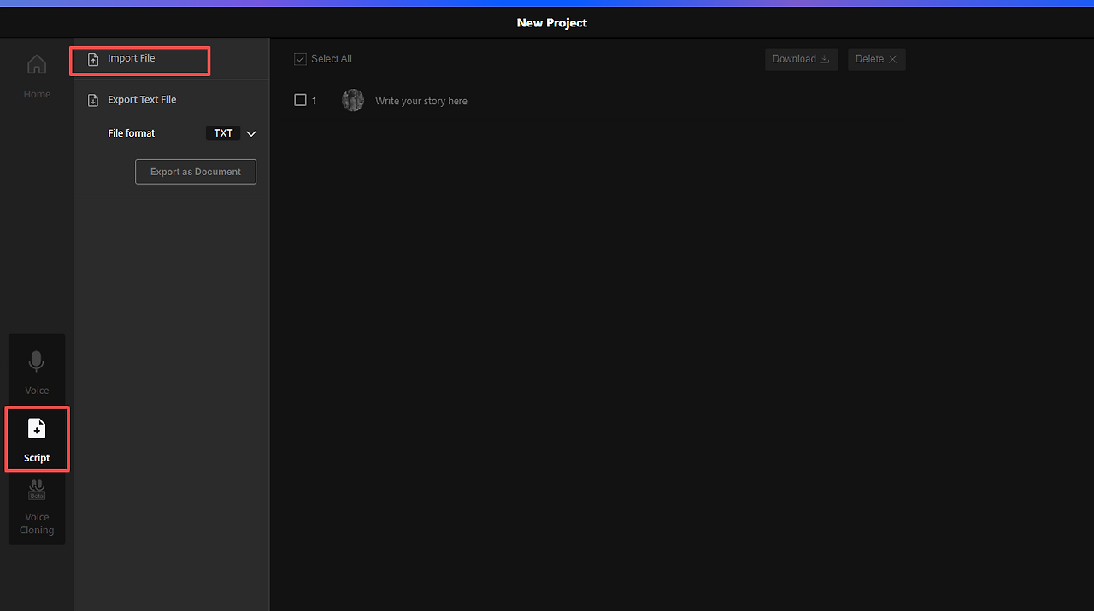Click the Export Text File label
Image resolution: width=1094 pixels, height=611 pixels.
(x=142, y=99)
